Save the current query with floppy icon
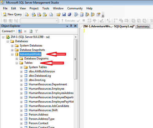The image size is (153, 128). pyautogui.click(x=64, y=14)
